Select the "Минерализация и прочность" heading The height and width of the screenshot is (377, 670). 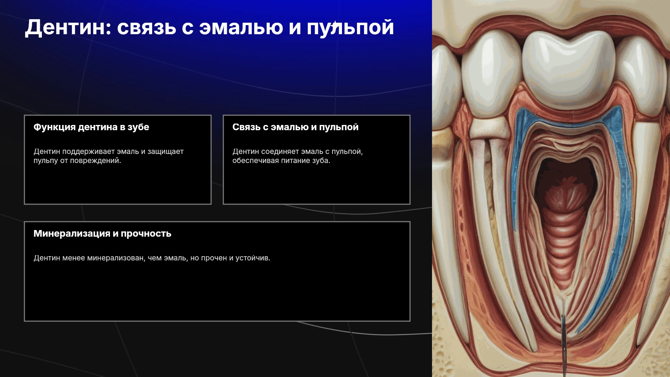point(102,234)
